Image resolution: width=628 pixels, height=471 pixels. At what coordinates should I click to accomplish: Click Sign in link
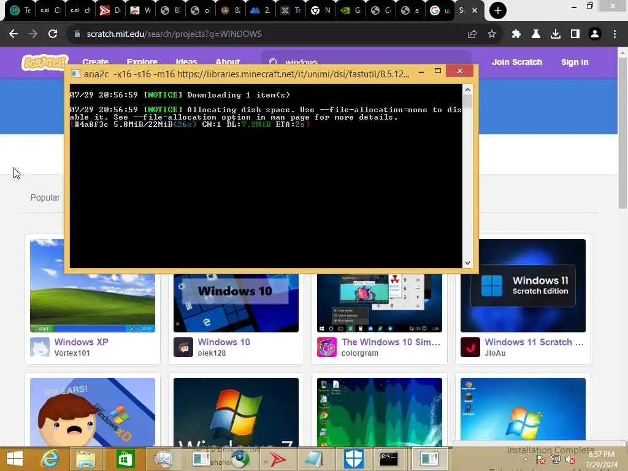point(575,62)
